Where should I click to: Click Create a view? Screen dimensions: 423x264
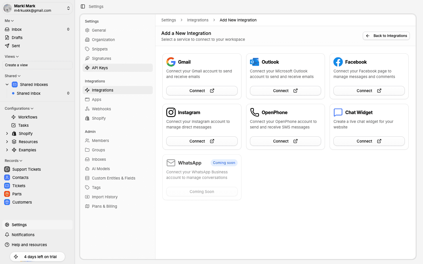click(38, 65)
